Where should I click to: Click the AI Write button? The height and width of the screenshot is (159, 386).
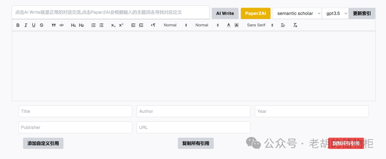tap(225, 13)
